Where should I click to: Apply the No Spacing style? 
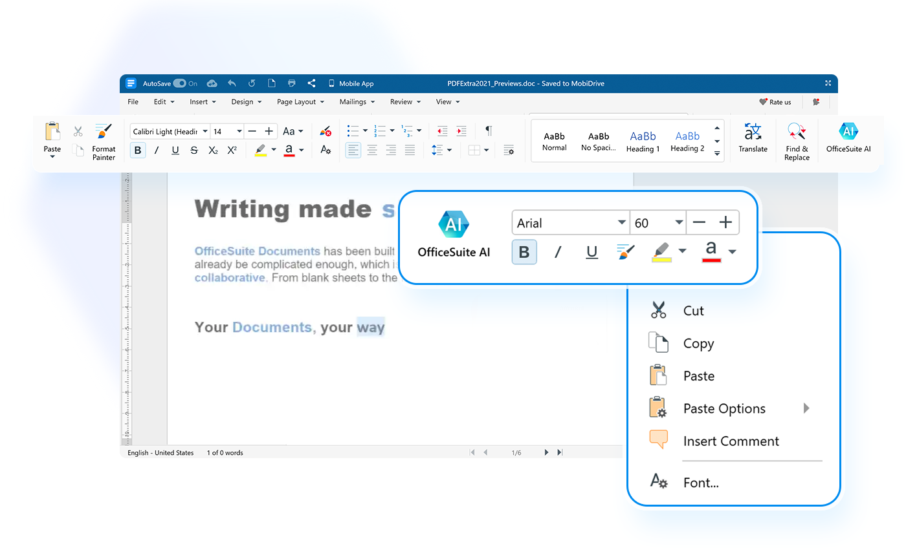tap(599, 142)
